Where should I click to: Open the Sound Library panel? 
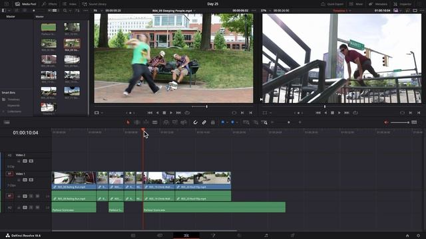pos(95,4)
